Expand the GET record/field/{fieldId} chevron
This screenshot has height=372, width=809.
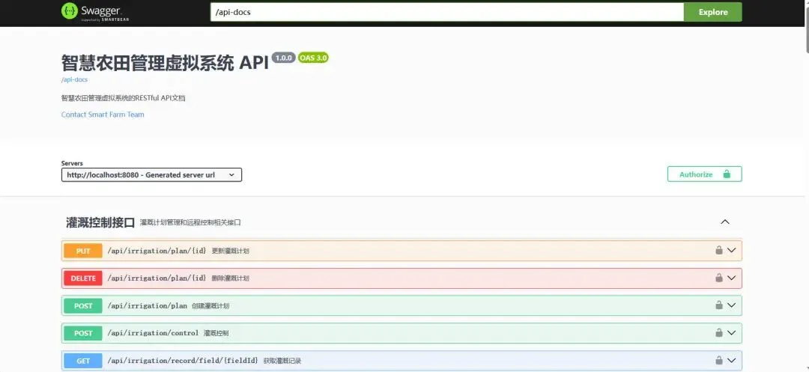731,360
